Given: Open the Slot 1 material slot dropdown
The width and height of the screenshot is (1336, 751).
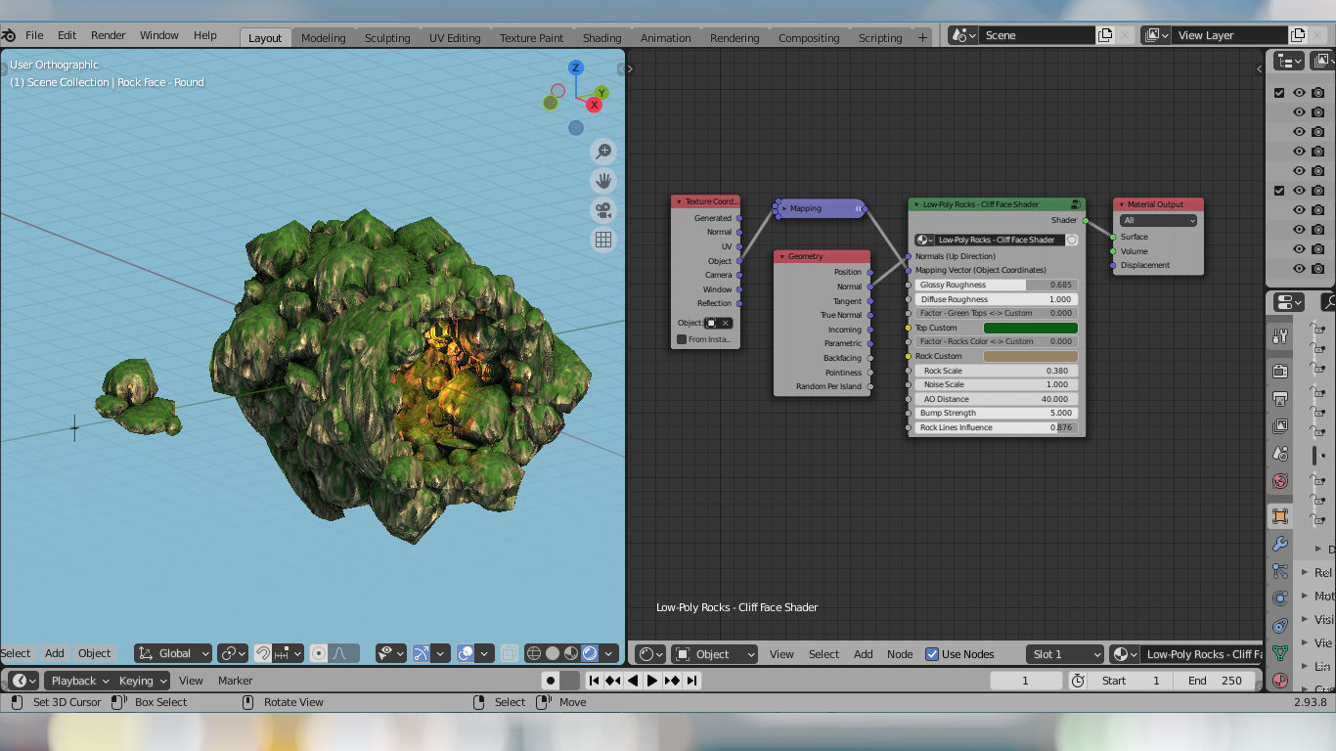Looking at the screenshot, I should [x=1065, y=654].
